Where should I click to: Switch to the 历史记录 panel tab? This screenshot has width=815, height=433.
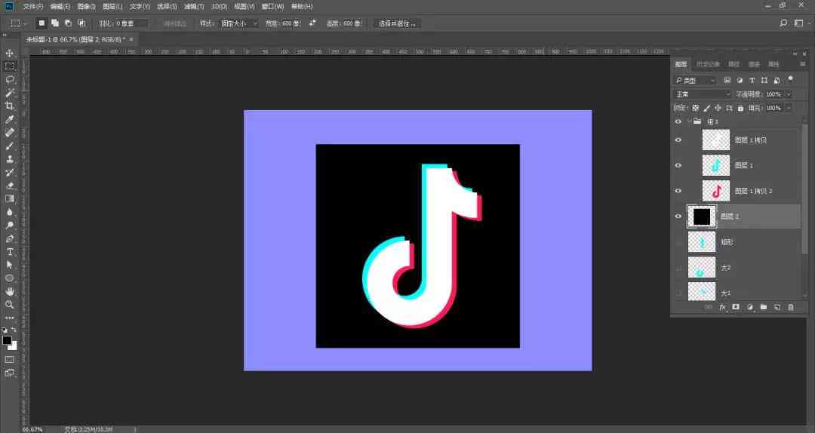pos(709,64)
